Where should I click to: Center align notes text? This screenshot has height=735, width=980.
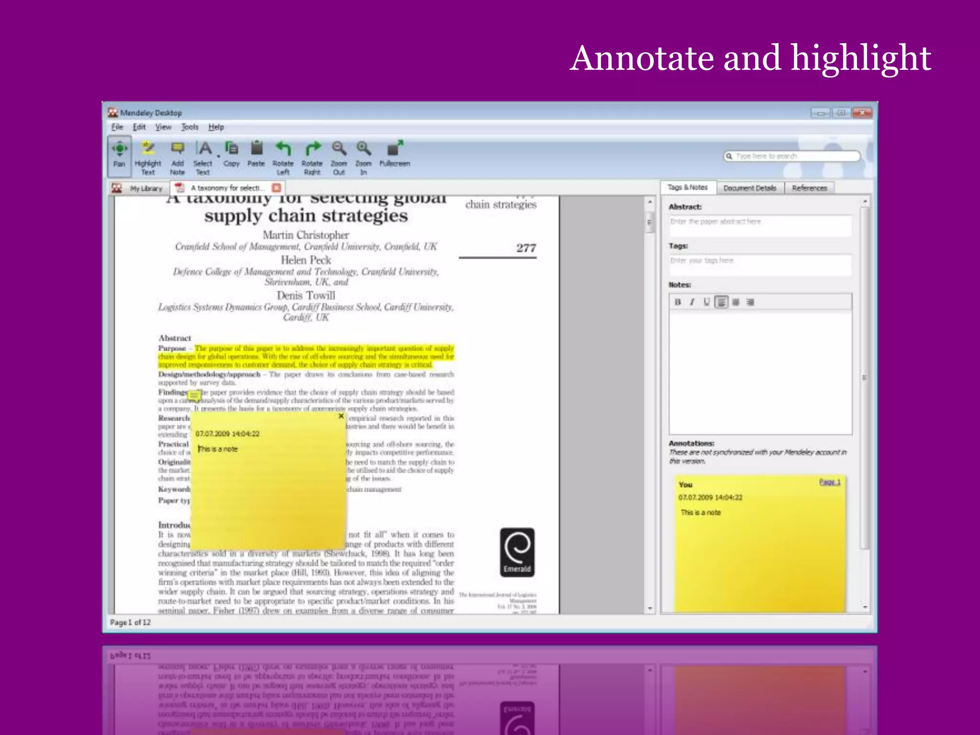(x=736, y=302)
